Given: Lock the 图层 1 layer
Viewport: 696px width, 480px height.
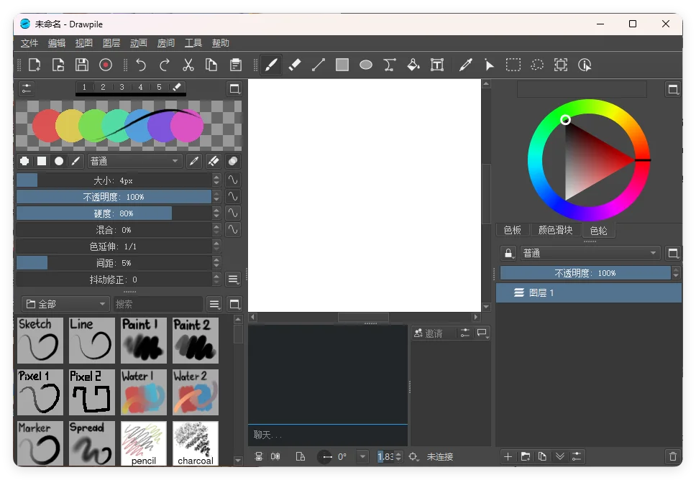Looking at the screenshot, I should pyautogui.click(x=508, y=252).
